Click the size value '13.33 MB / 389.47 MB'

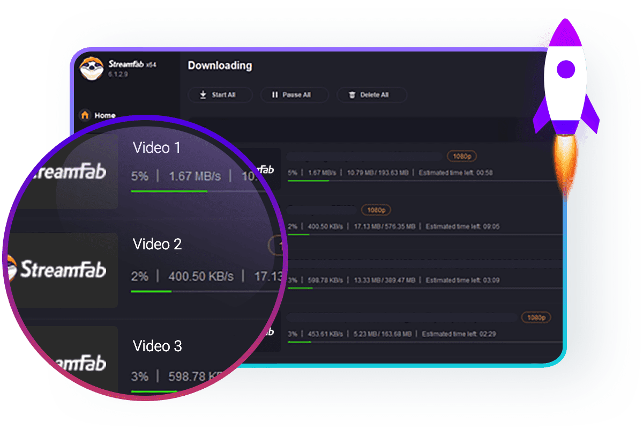[385, 280]
